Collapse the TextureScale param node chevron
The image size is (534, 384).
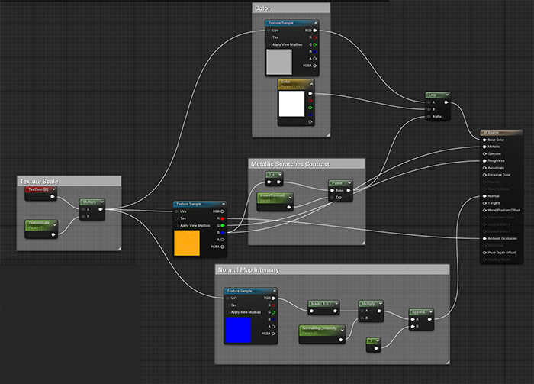[54, 223]
